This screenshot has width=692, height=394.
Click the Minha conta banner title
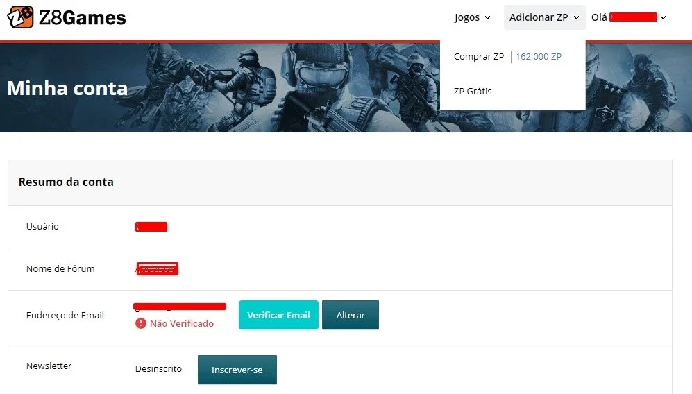tap(67, 88)
